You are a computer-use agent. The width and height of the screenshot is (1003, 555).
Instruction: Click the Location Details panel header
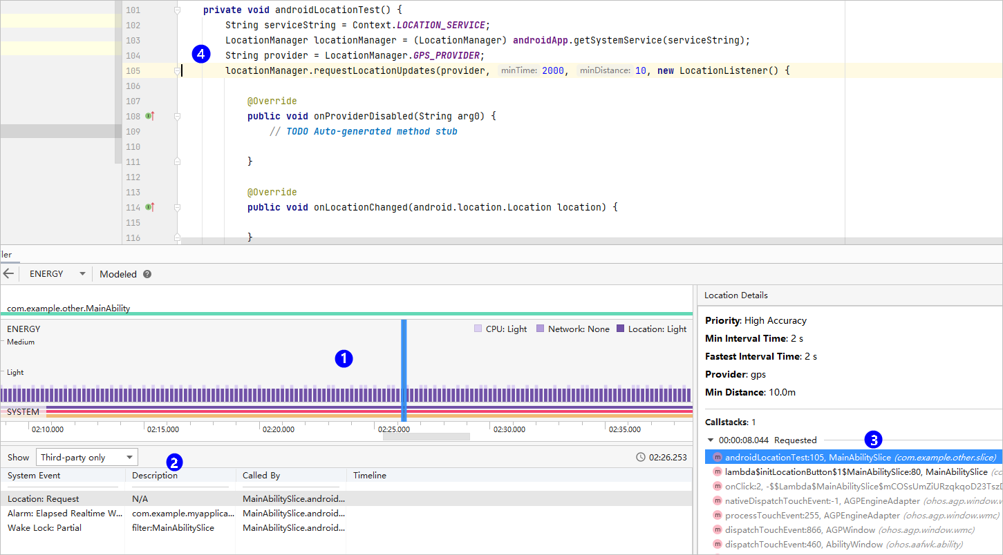pyautogui.click(x=736, y=295)
